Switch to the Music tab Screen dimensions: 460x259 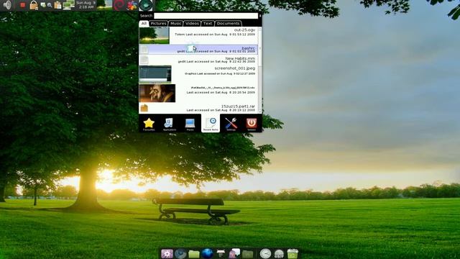175,24
